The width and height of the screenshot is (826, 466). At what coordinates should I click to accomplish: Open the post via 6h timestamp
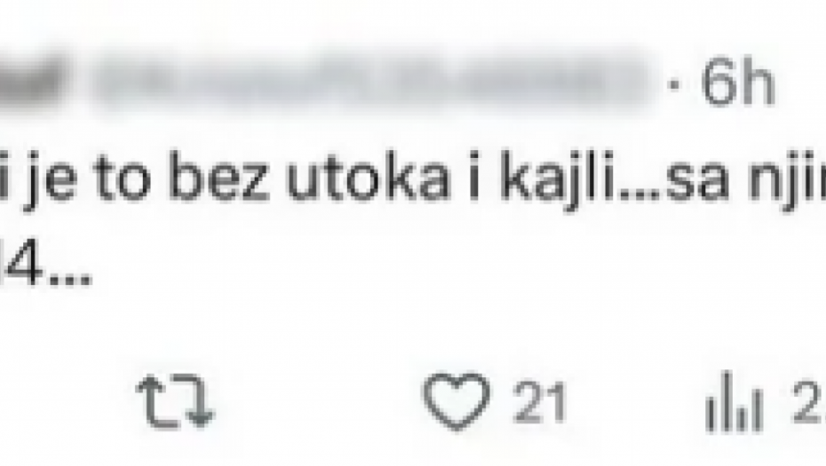click(x=737, y=83)
